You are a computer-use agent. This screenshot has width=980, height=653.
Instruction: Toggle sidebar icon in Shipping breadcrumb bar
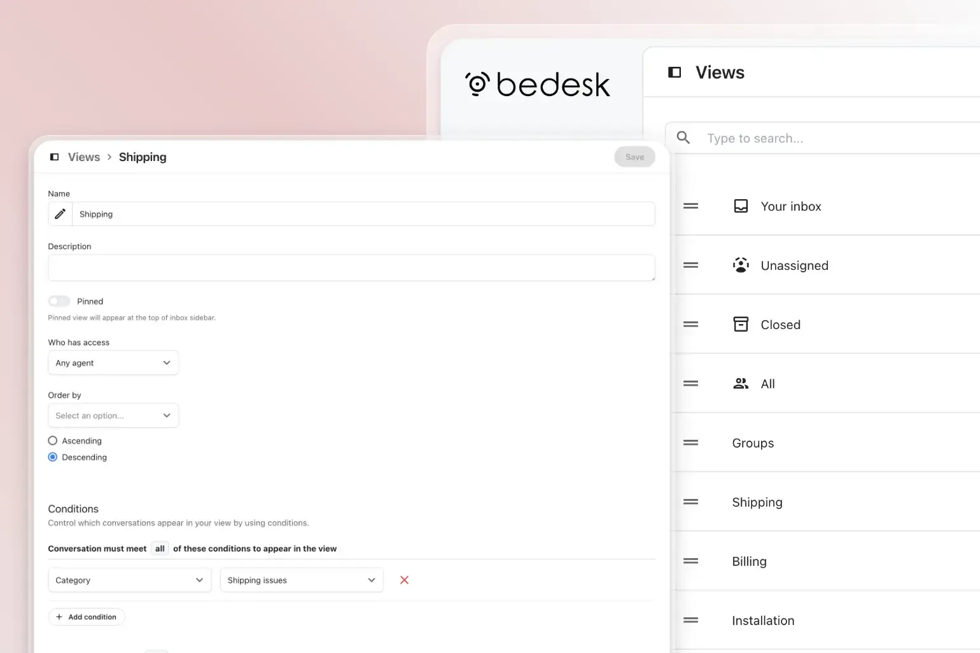tap(55, 157)
